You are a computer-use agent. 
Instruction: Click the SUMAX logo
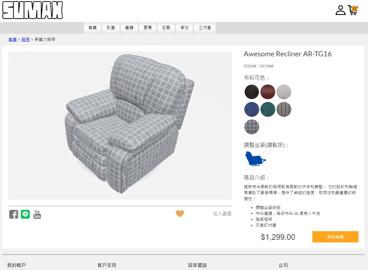point(33,10)
